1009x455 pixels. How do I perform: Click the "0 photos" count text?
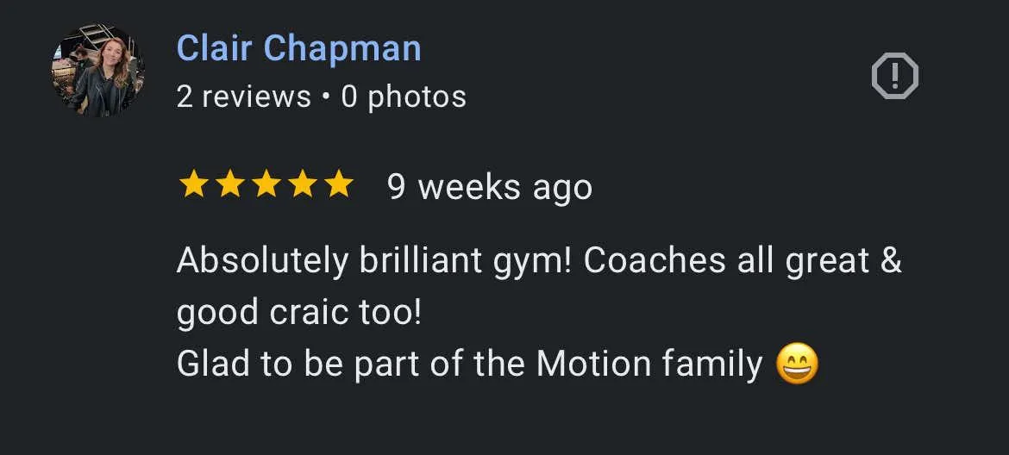pos(404,97)
